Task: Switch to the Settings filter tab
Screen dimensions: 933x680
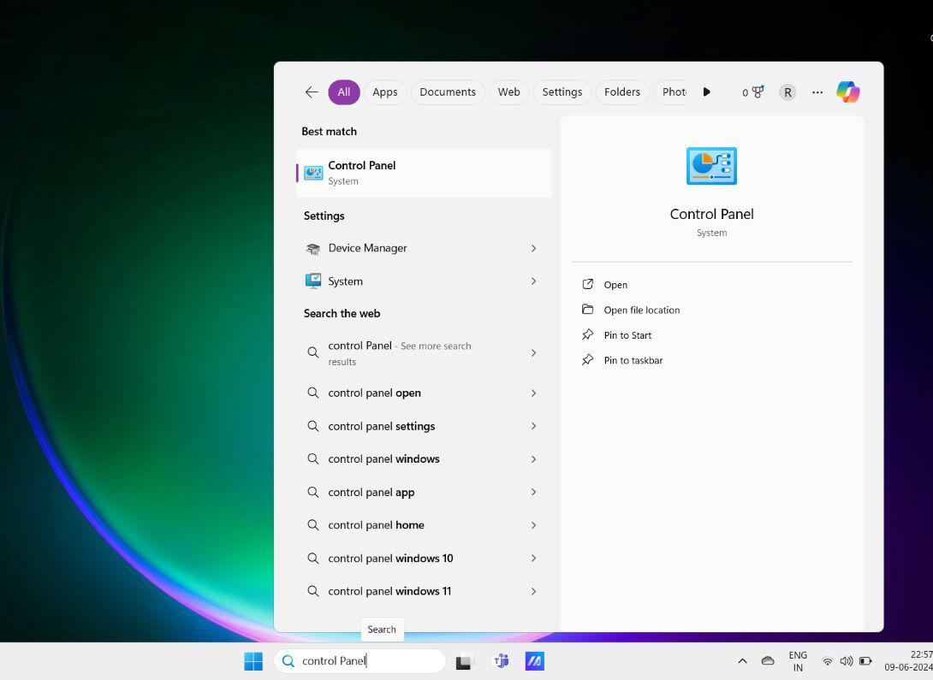Action: 562,92
